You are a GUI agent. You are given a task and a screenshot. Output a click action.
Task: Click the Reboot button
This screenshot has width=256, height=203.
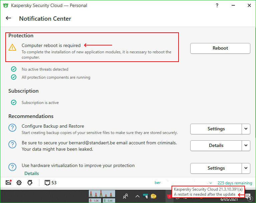[x=220, y=48]
